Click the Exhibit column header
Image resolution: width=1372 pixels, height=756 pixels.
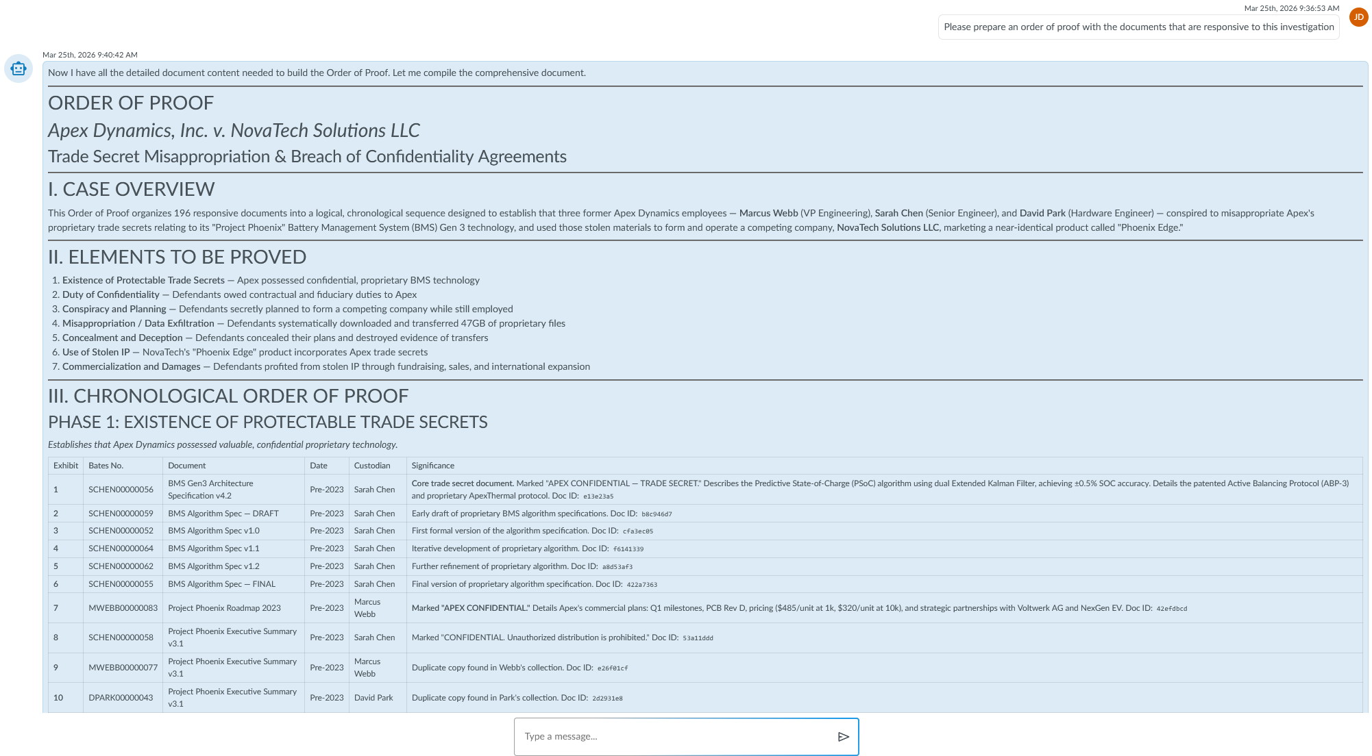[x=66, y=466]
